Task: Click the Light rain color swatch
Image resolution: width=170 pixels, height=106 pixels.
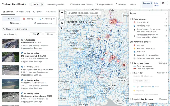Action: click(x=134, y=87)
